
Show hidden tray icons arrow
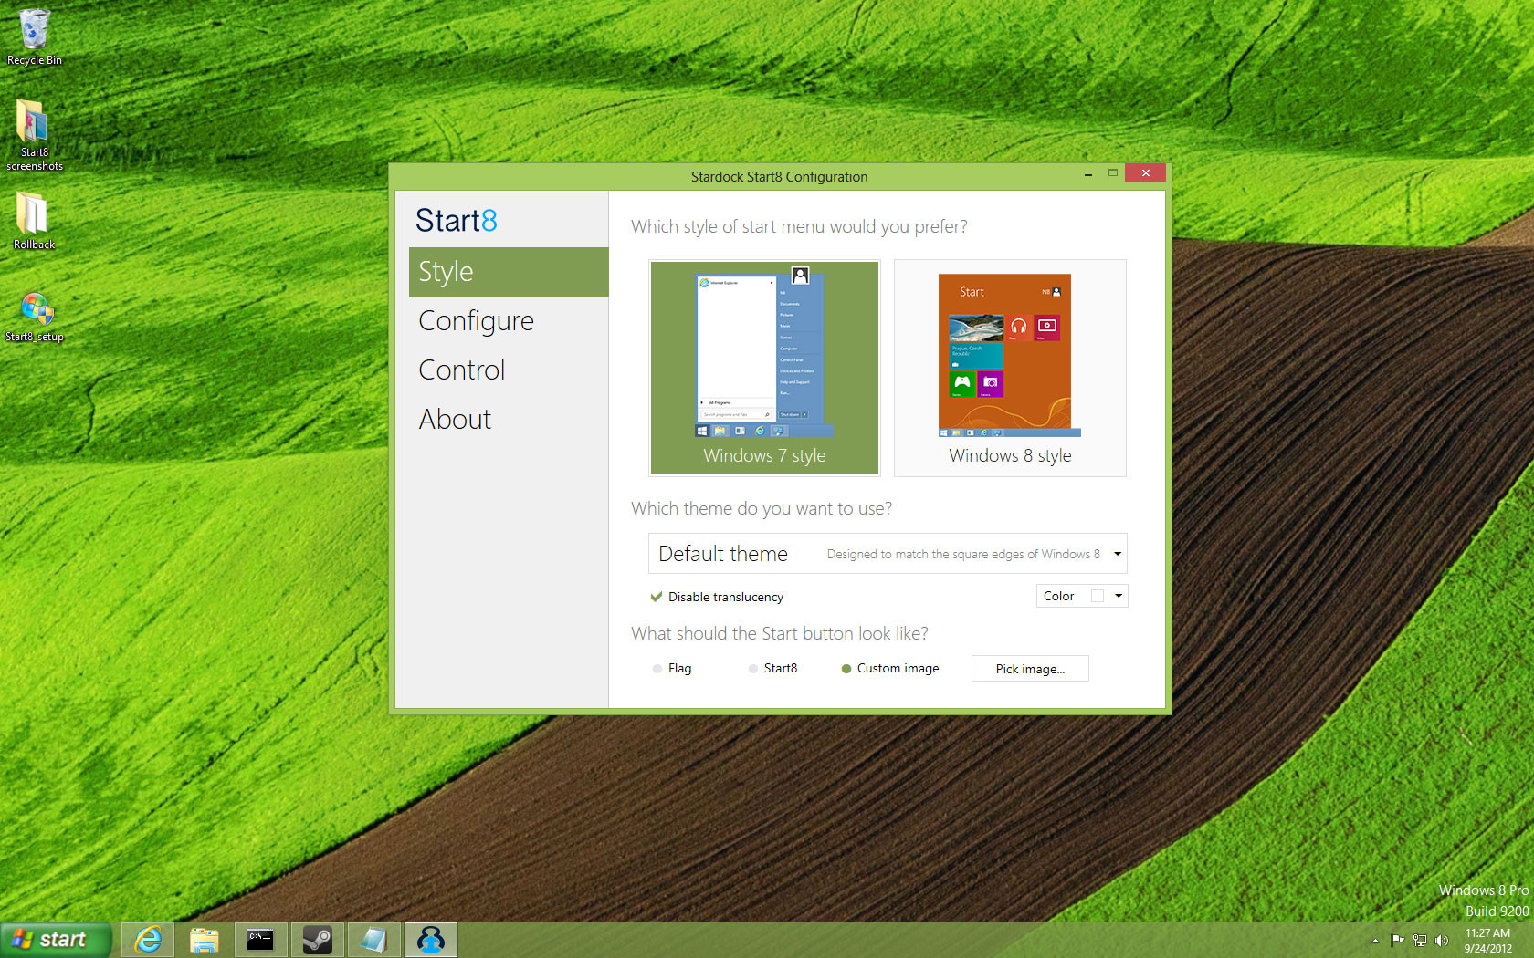tap(1375, 941)
